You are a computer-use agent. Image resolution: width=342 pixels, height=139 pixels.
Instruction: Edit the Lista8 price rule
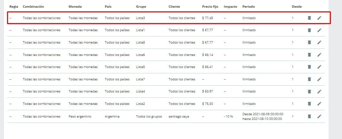pos(319,43)
